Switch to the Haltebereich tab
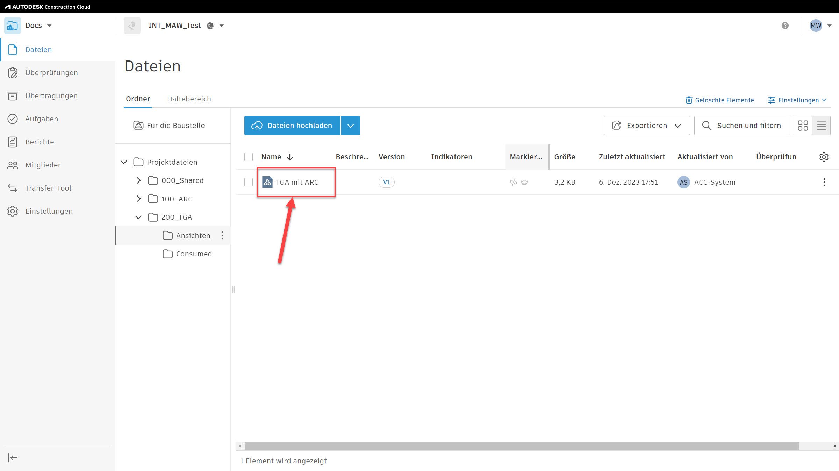Viewport: 839px width, 471px height. (x=189, y=99)
